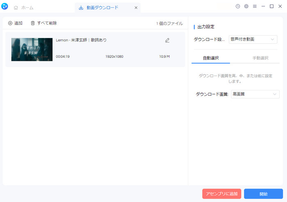
Task: Click the home icon next to ホーム
Action: tap(16, 8)
